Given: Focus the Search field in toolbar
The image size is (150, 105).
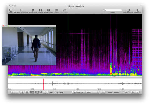Looking at the screenshot, I should click(113, 10).
